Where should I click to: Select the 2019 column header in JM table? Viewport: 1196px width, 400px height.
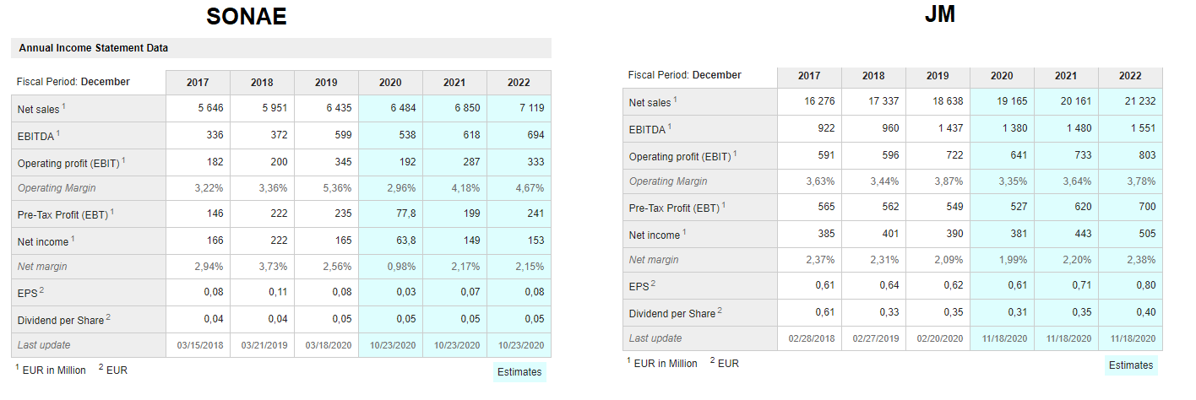pyautogui.click(x=938, y=76)
